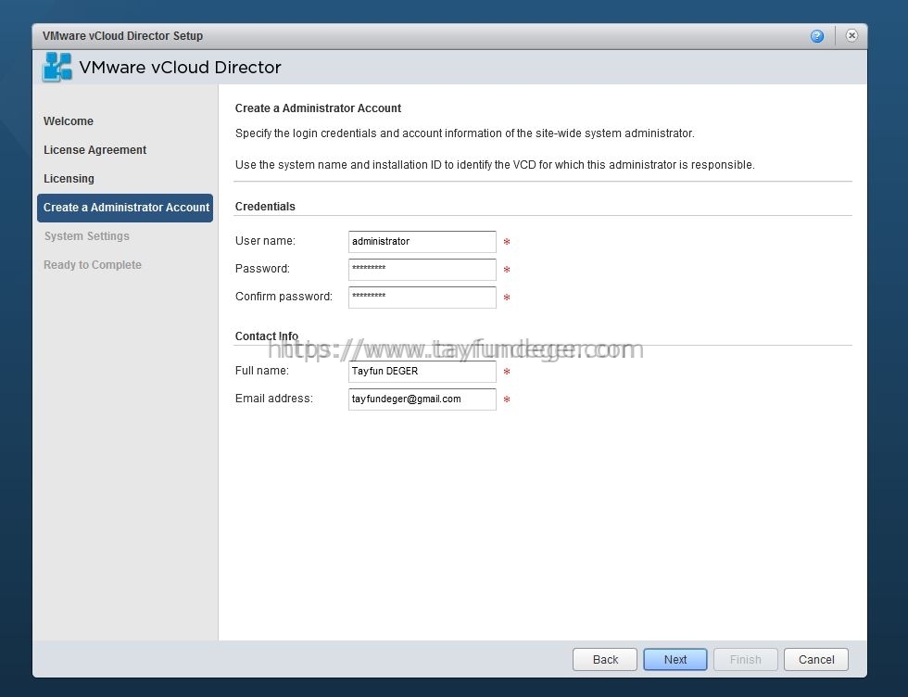Click the 'Use the system name' description line
The height and width of the screenshot is (697, 908).
click(495, 165)
